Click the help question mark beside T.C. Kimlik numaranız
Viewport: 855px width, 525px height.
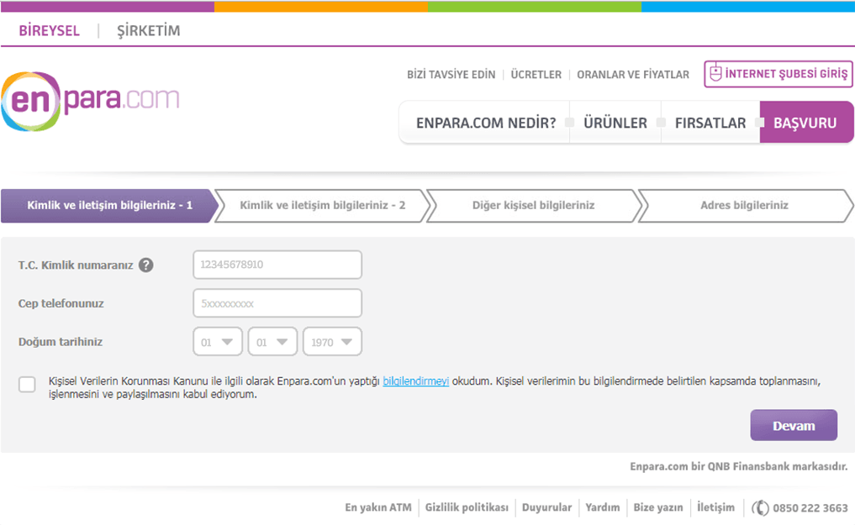[145, 265]
